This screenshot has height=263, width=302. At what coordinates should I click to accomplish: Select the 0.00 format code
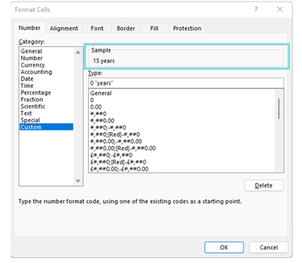(x=96, y=107)
